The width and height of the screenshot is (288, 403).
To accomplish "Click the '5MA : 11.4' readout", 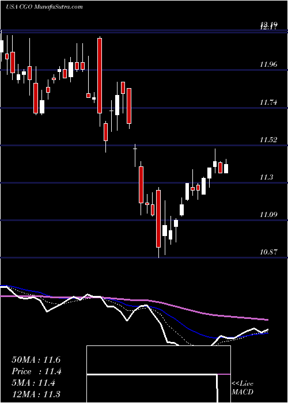I will 33,383.
